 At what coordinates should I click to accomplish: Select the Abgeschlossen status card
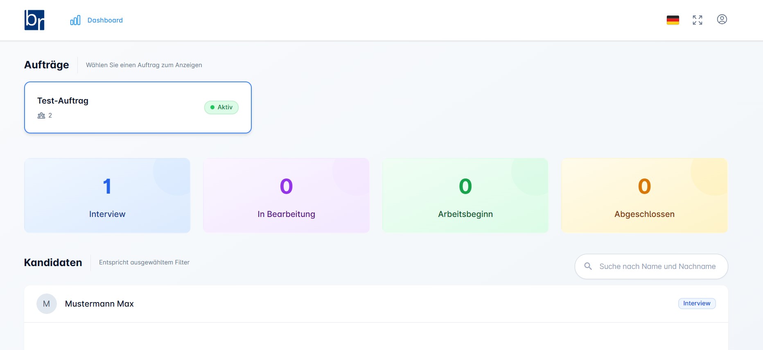644,195
